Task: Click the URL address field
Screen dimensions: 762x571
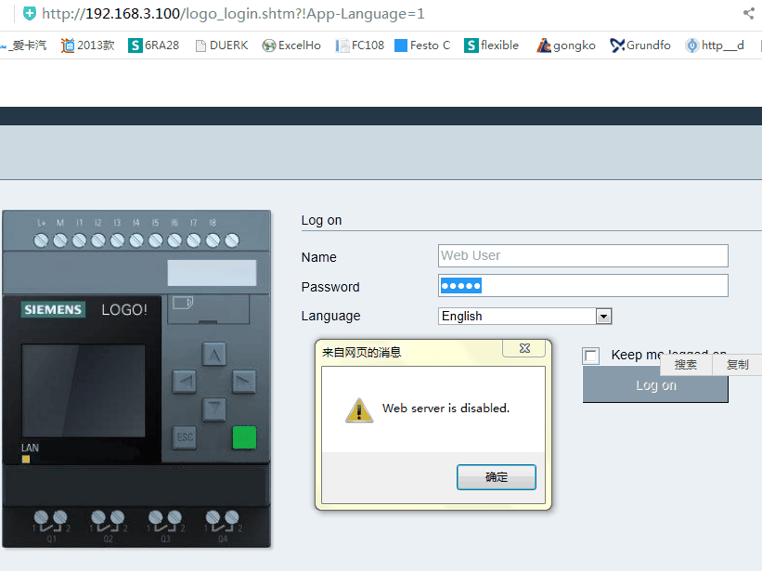Action: point(233,14)
